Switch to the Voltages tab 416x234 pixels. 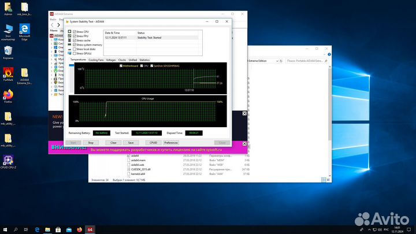coord(111,60)
